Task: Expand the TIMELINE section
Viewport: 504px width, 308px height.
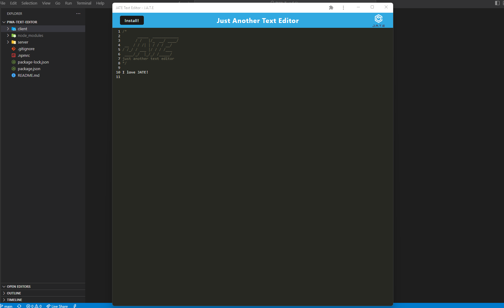Action: click(4, 300)
